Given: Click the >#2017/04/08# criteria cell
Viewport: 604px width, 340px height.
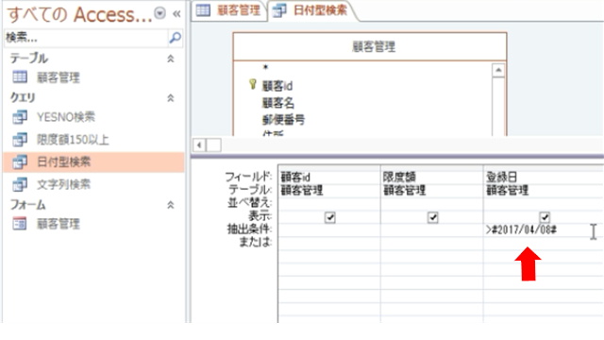Looking at the screenshot, I should 544,230.
